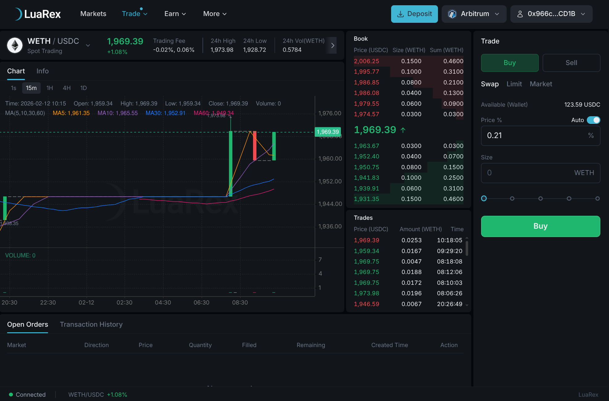Image resolution: width=609 pixels, height=401 pixels.
Task: Click the Created Time column header
Action: coord(390,345)
